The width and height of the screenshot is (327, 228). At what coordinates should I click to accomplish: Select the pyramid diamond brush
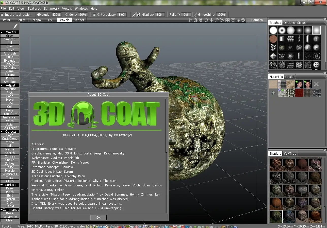click(273, 56)
